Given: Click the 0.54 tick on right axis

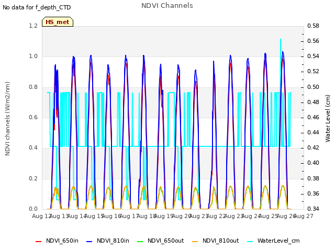Looking at the screenshot, I should (313, 56).
